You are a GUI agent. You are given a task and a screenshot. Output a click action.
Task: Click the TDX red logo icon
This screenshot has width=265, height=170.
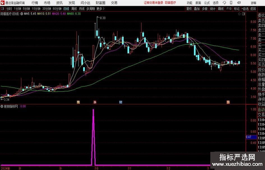click(x=3, y=3)
